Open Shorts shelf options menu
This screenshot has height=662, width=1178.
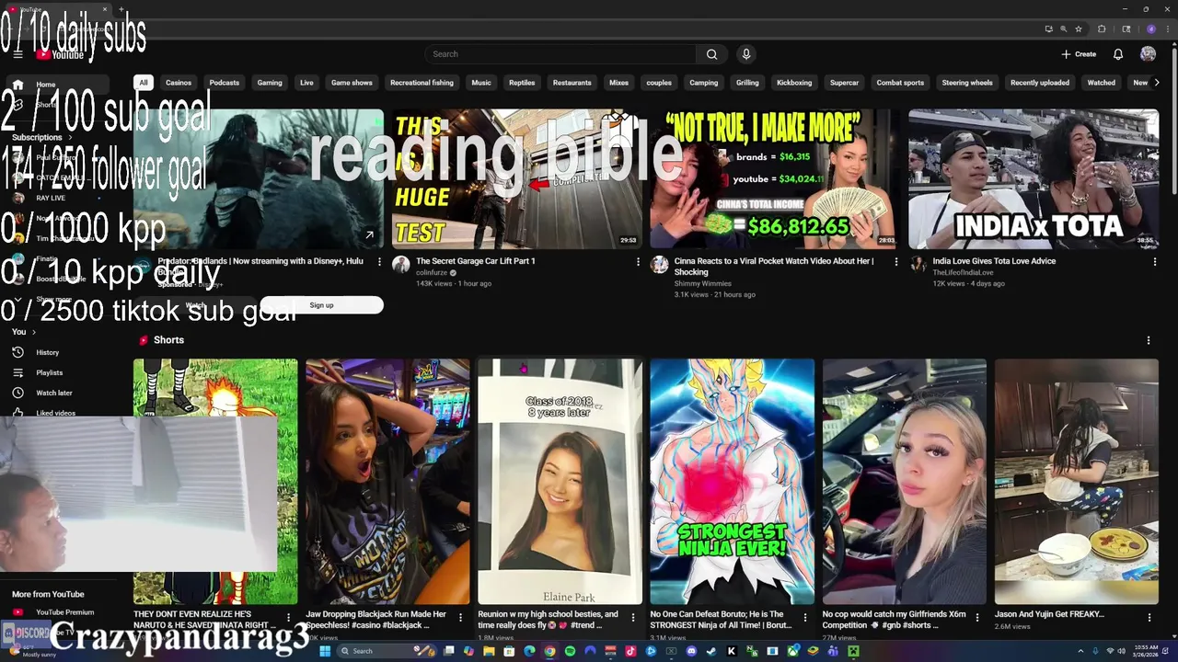pos(1149,340)
